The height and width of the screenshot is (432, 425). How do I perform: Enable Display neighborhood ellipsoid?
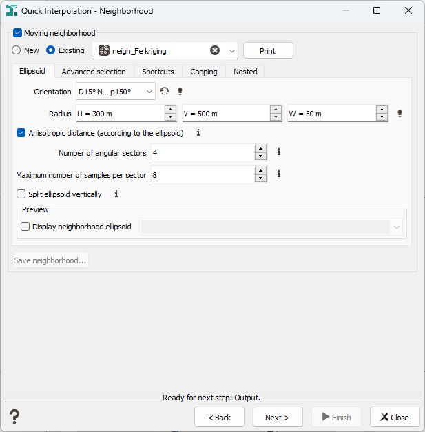pos(25,227)
